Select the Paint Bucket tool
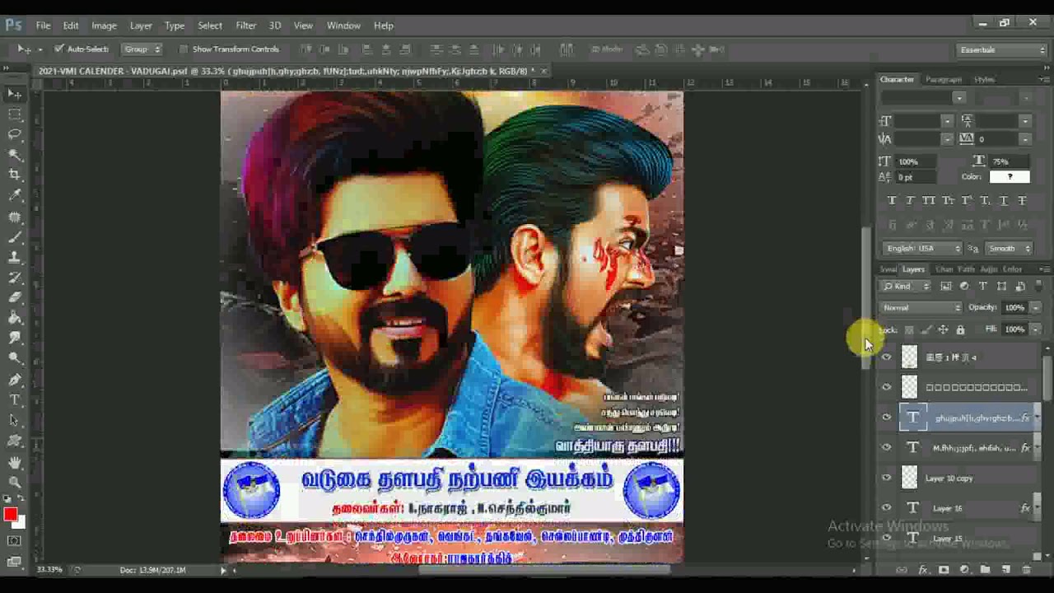Screen dimensions: 1054x593 pos(15,318)
